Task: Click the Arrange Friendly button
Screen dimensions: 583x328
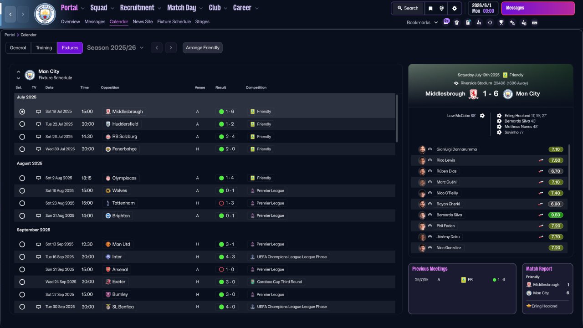Action: coord(203,48)
